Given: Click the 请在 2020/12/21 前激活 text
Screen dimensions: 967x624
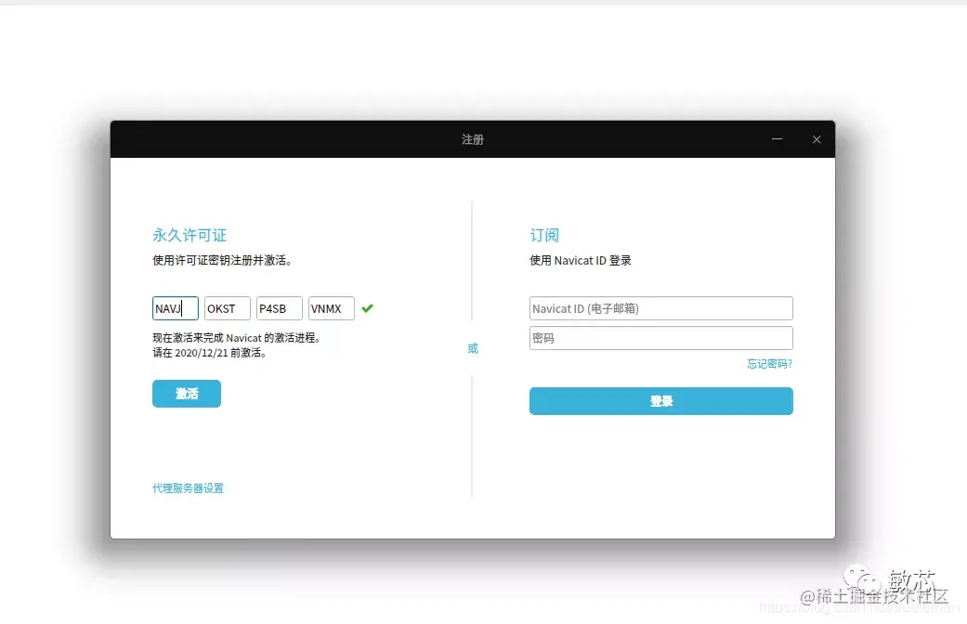Looking at the screenshot, I should click(x=209, y=353).
